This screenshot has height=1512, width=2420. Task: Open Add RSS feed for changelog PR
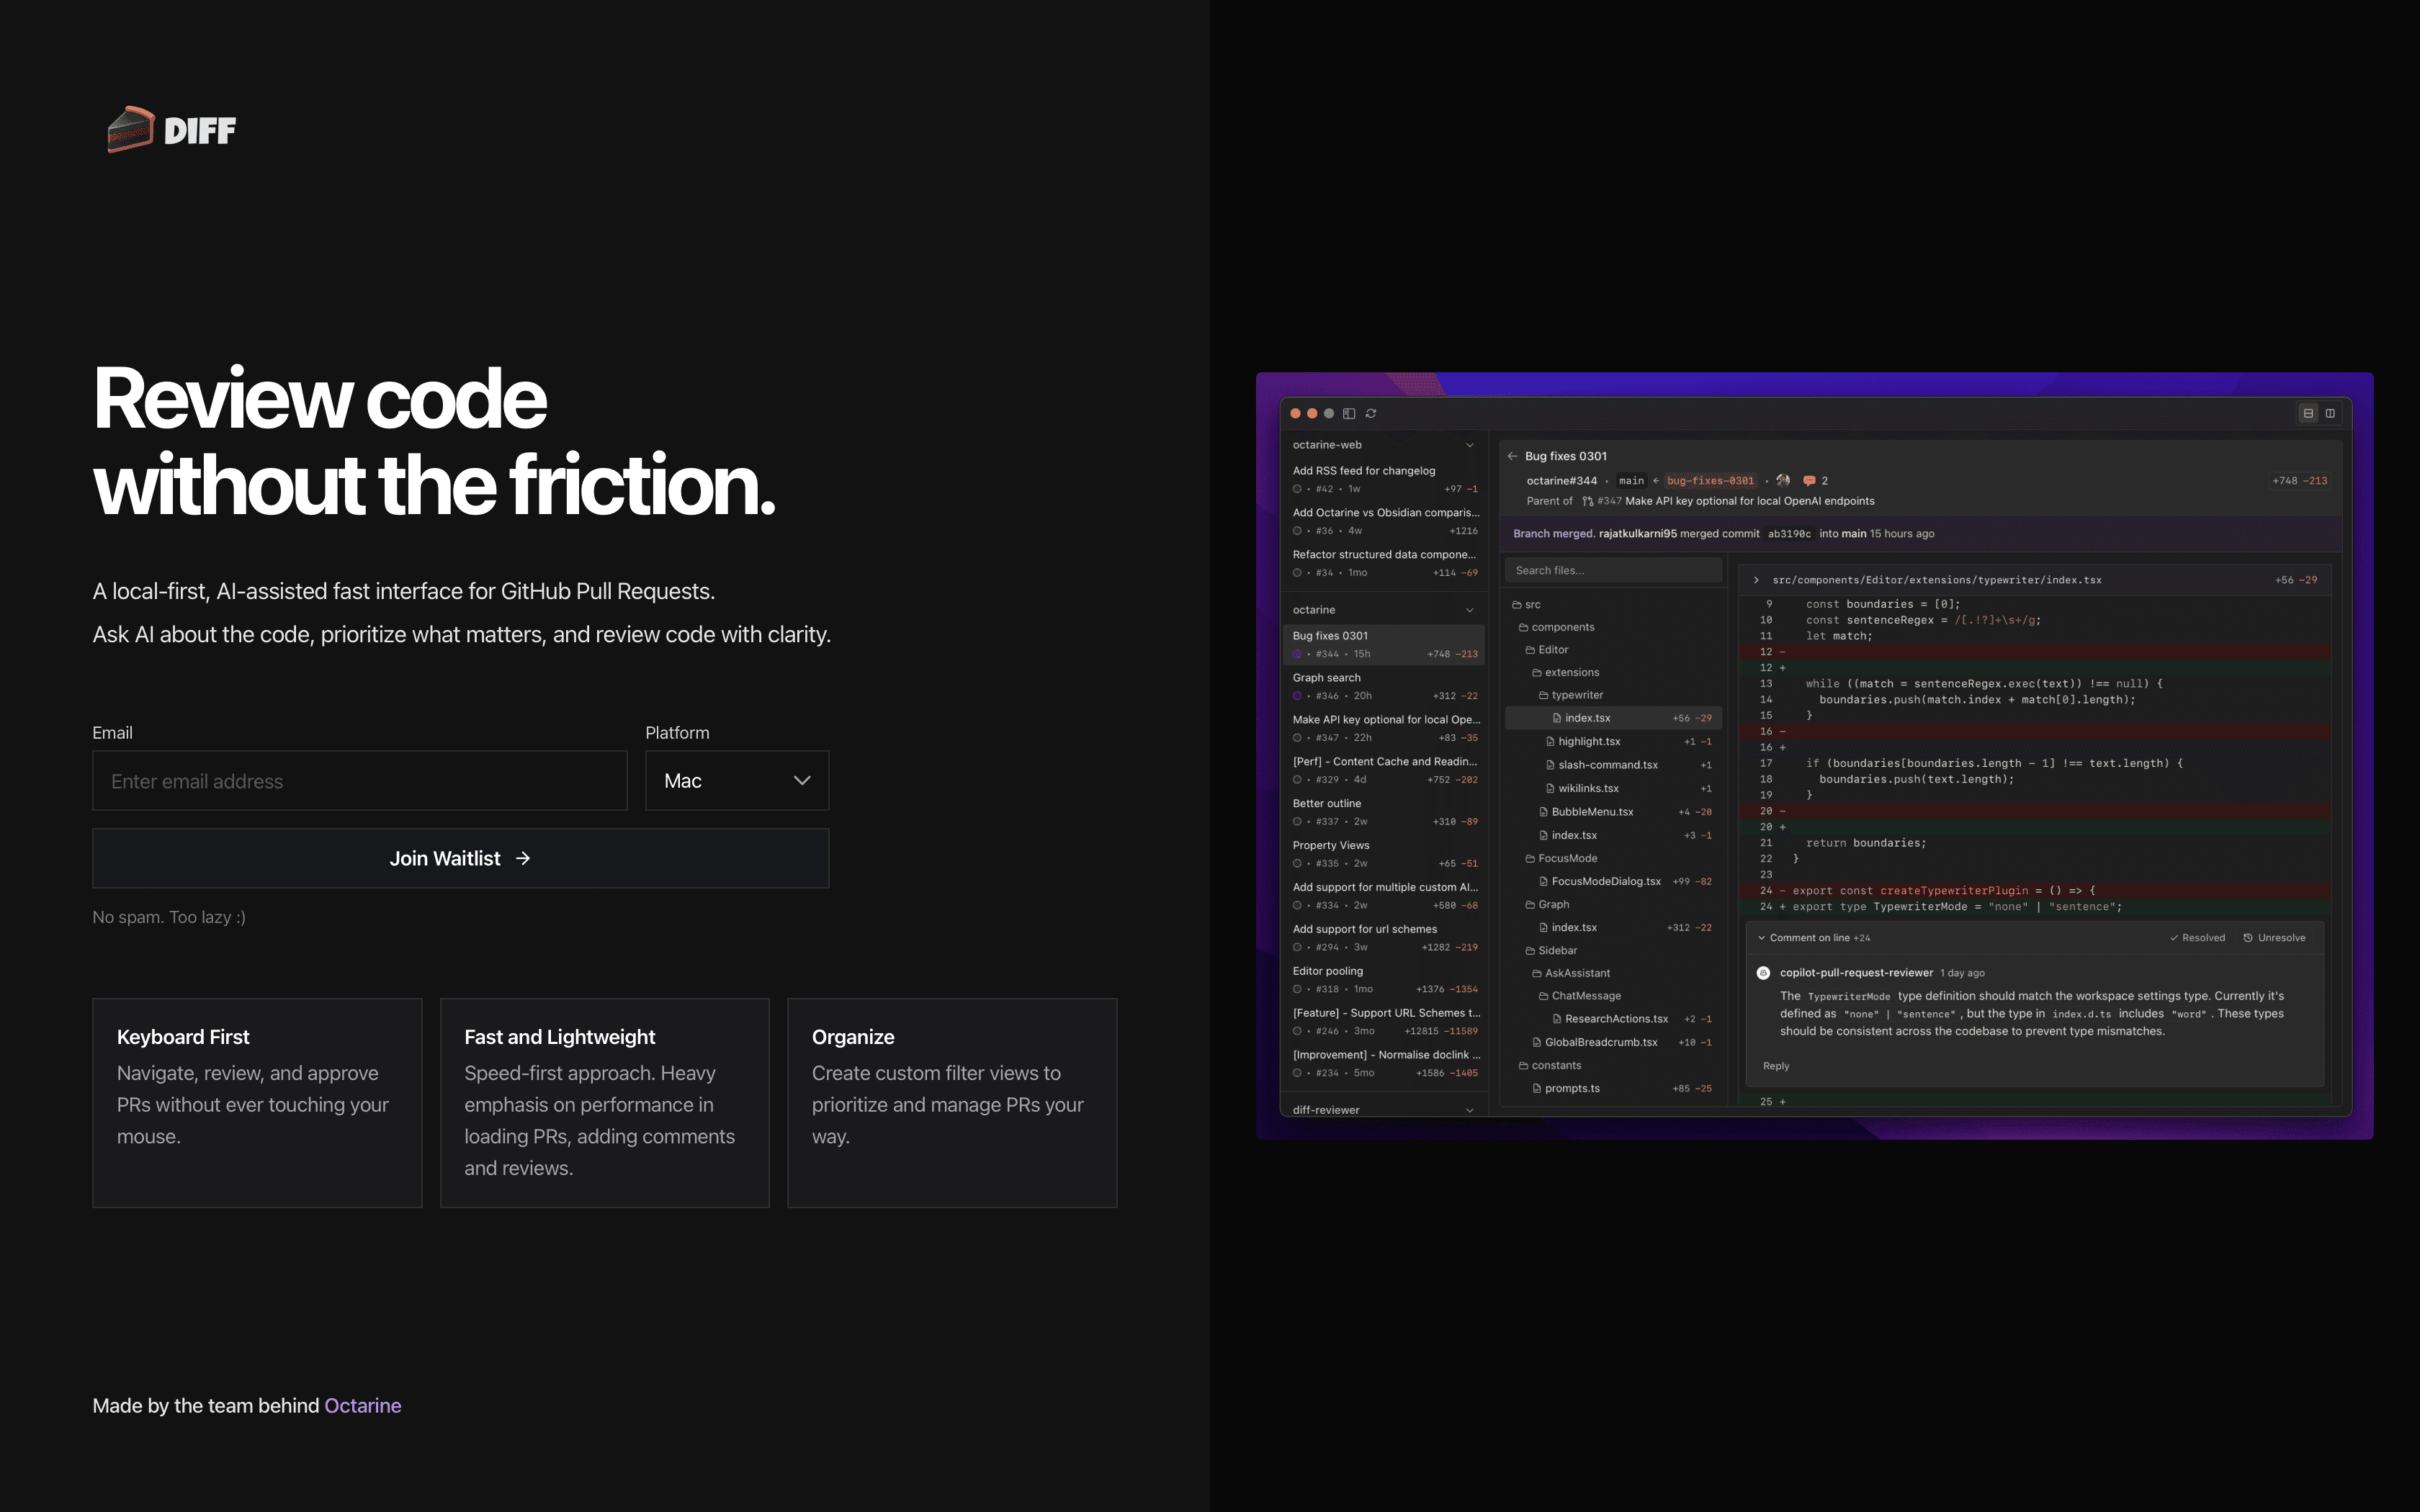[1384, 480]
